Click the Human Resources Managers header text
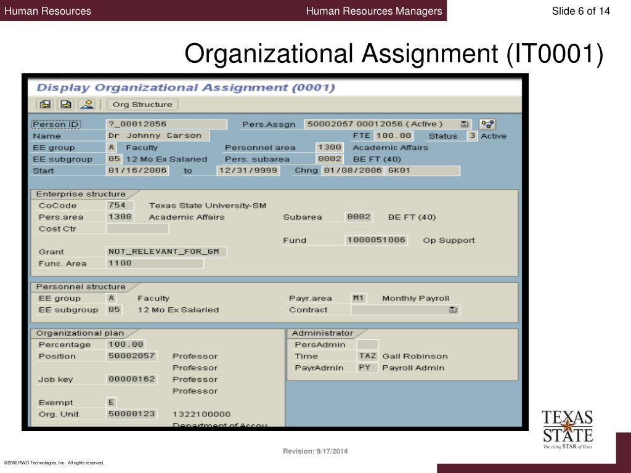631x473 pixels. click(x=374, y=11)
